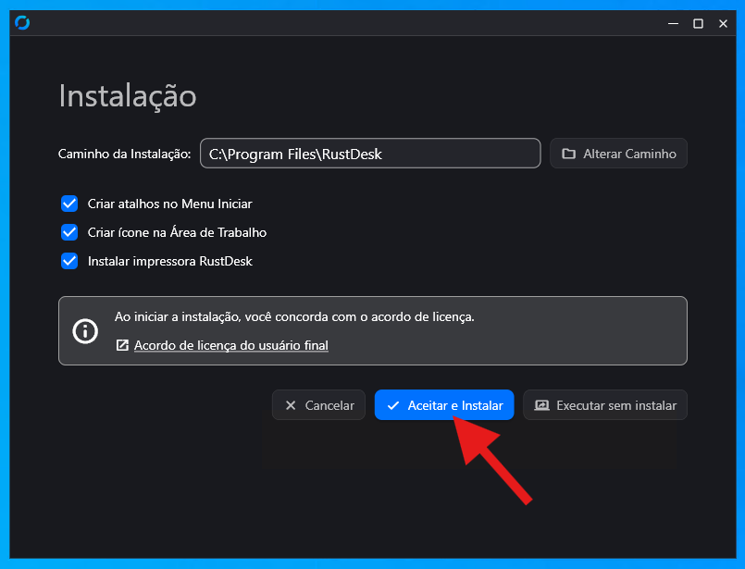This screenshot has height=569, width=745.
Task: Click the Caminho da Instalação label
Action: (125, 154)
